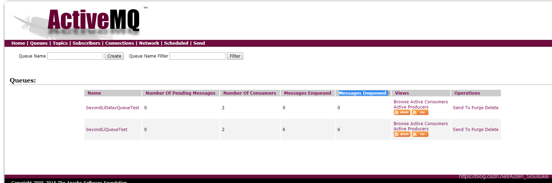Open atom feed for beyondLiQueueTest
The image size is (552, 183).
(402, 134)
